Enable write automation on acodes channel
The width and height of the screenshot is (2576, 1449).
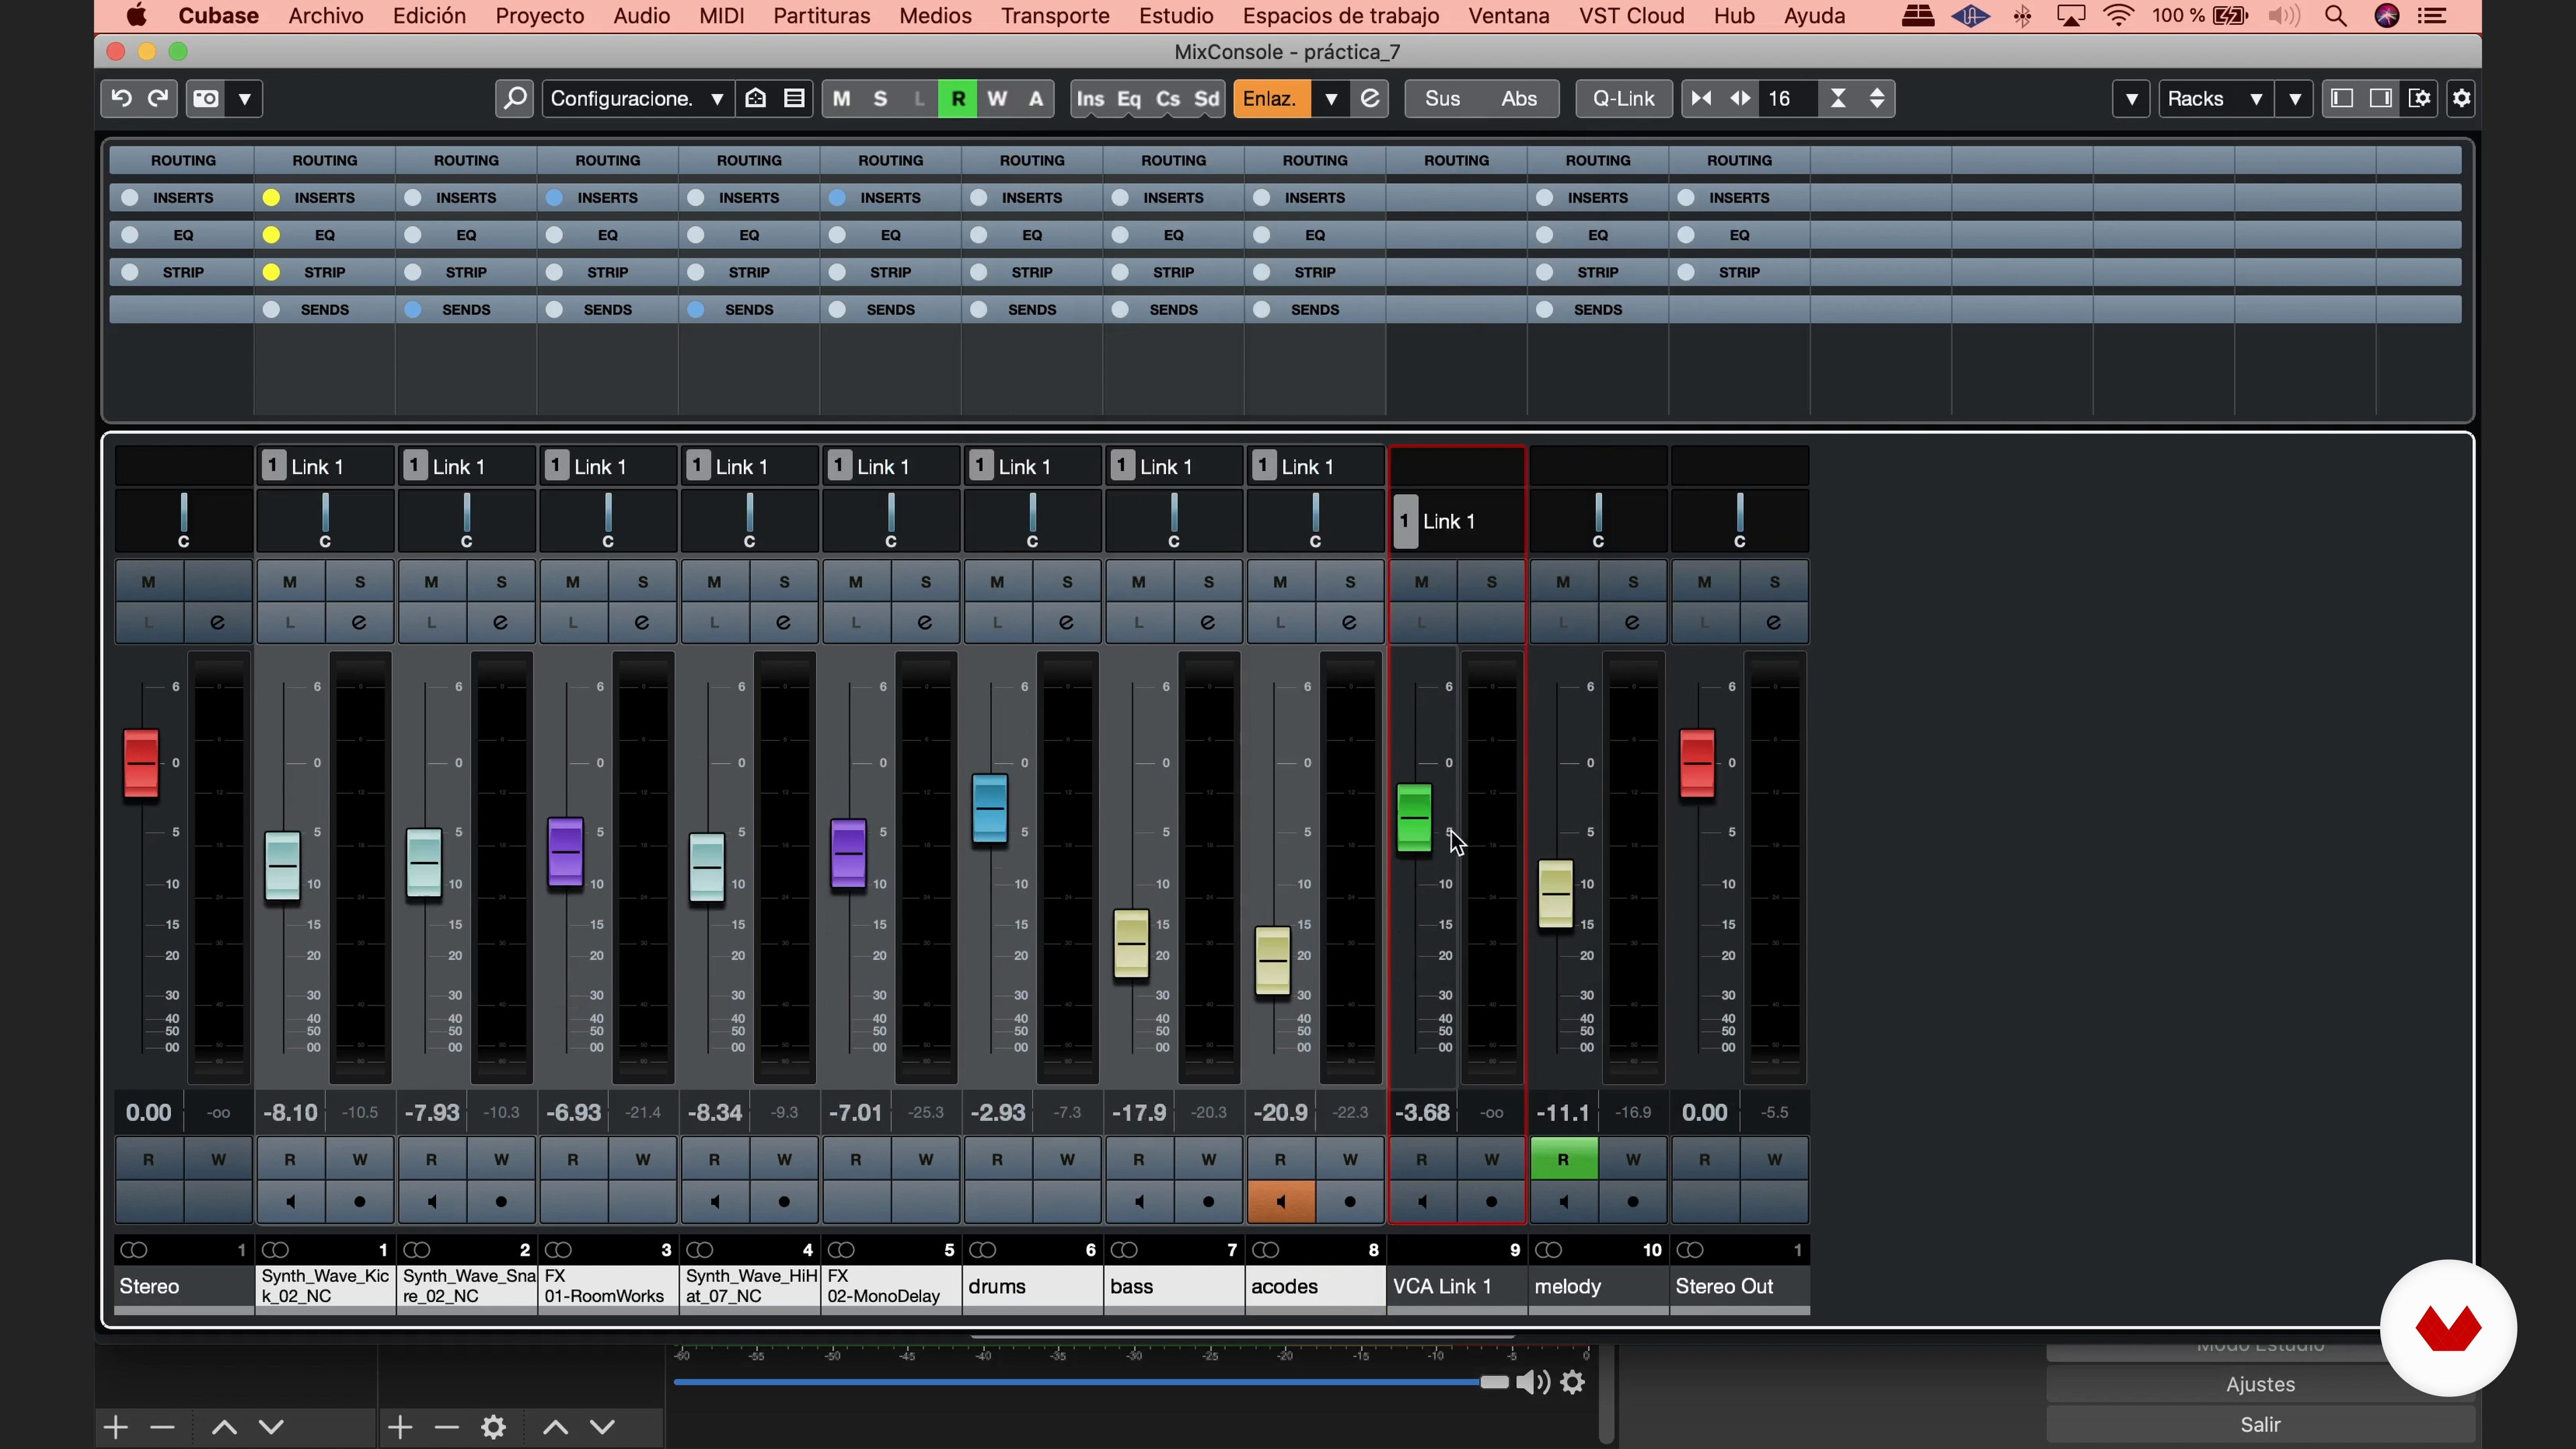click(x=1350, y=1160)
